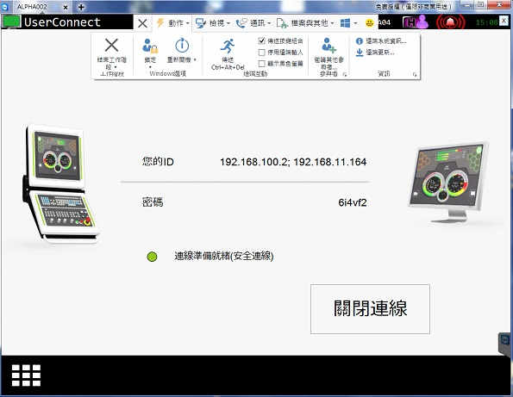Close the top-right header X box

(504, 21)
